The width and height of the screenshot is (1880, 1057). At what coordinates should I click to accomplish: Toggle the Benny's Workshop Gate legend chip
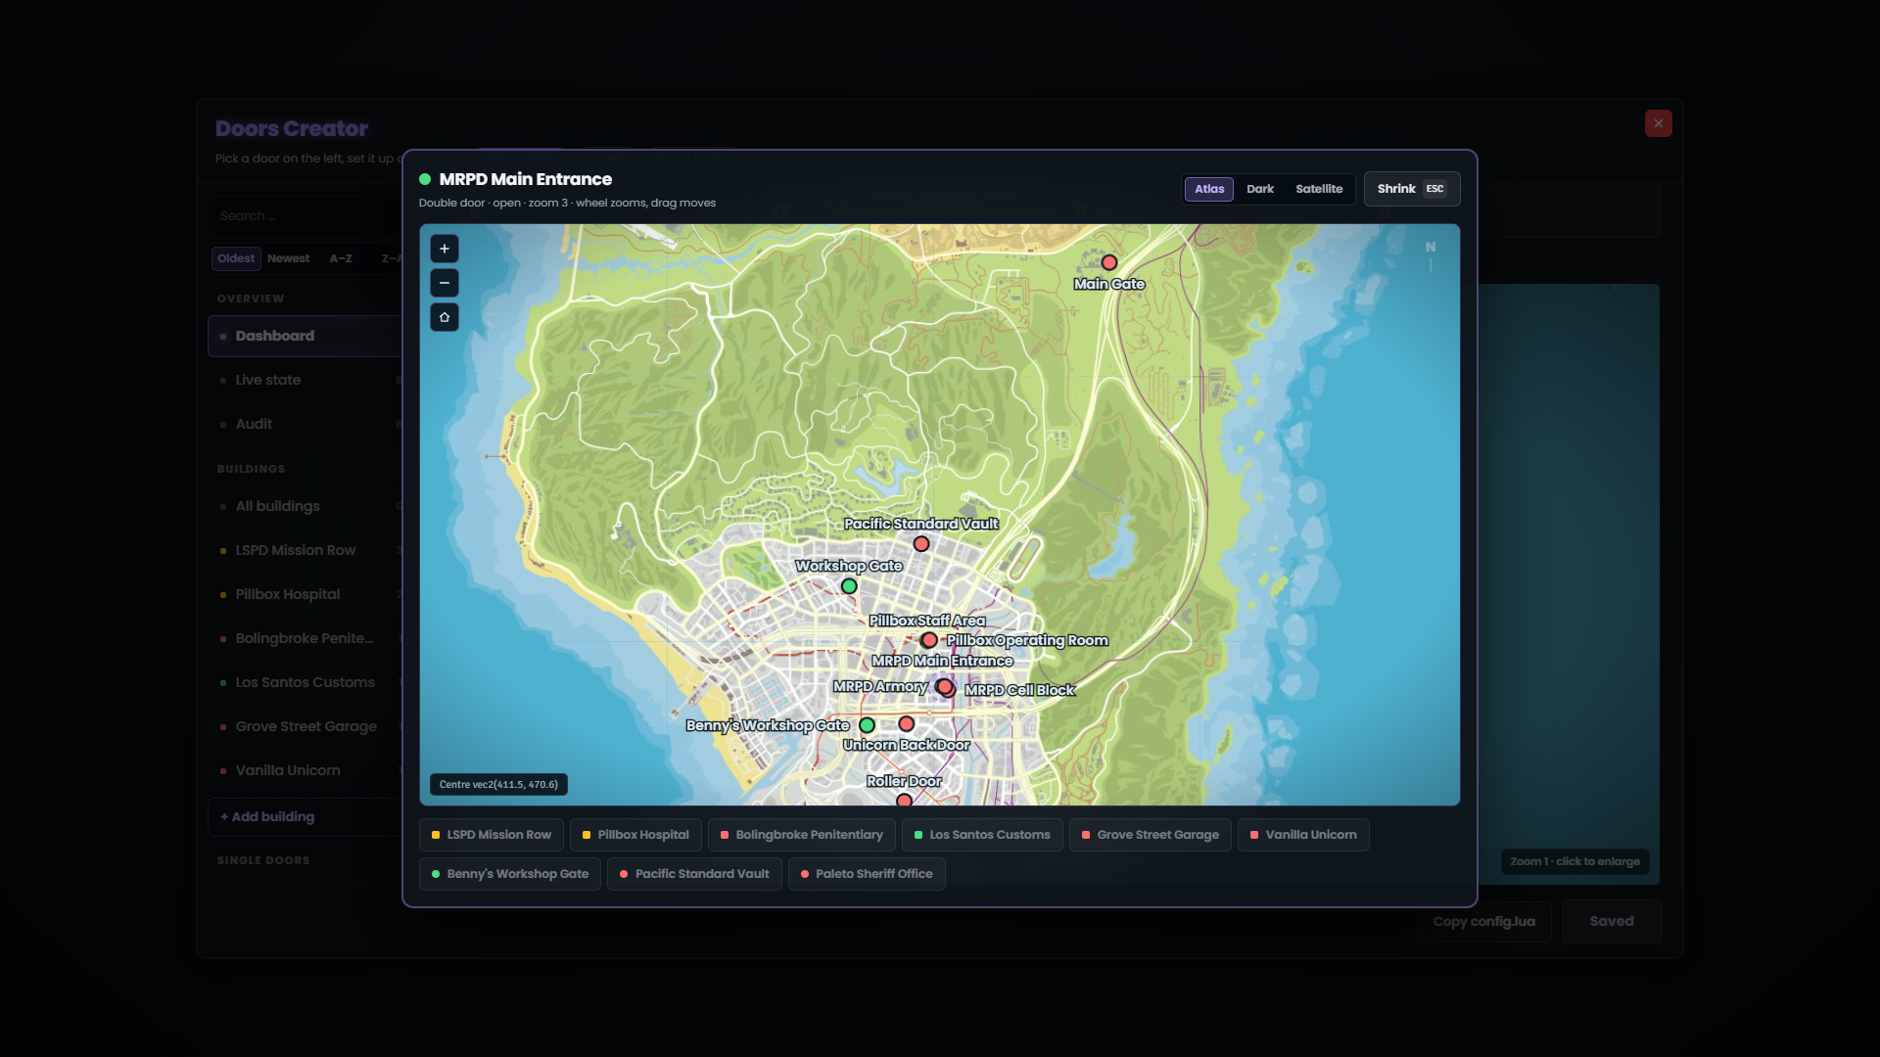point(510,874)
